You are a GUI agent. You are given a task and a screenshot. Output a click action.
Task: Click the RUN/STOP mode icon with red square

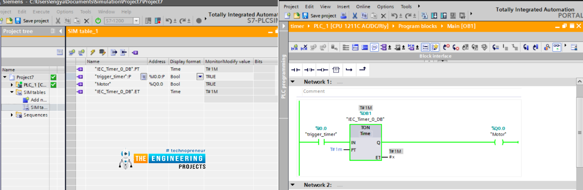(157, 21)
